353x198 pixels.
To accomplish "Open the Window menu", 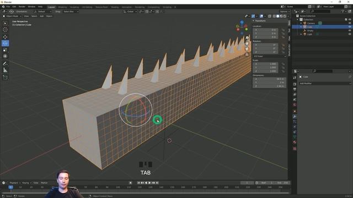I will coord(31,7).
